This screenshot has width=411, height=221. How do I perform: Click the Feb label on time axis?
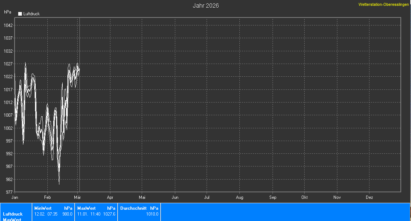(x=47, y=197)
